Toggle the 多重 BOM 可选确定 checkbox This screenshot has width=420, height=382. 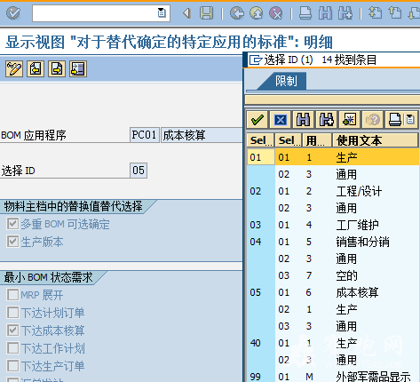[x=12, y=224]
